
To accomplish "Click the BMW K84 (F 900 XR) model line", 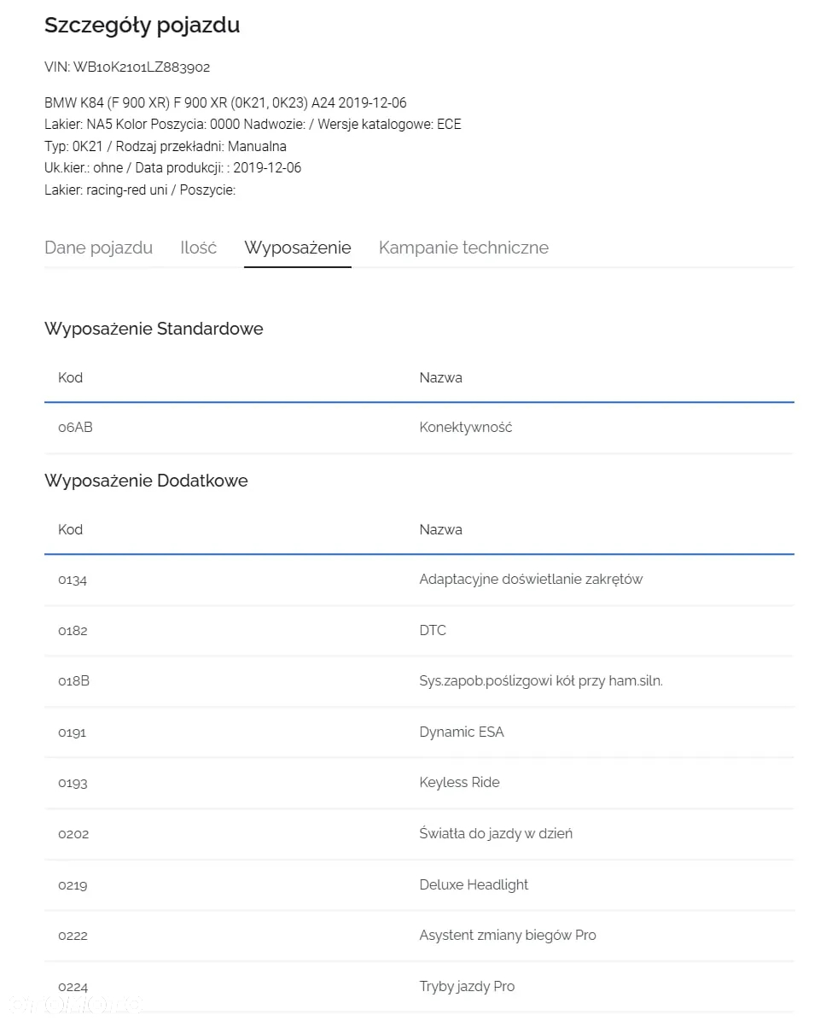I will pos(225,103).
